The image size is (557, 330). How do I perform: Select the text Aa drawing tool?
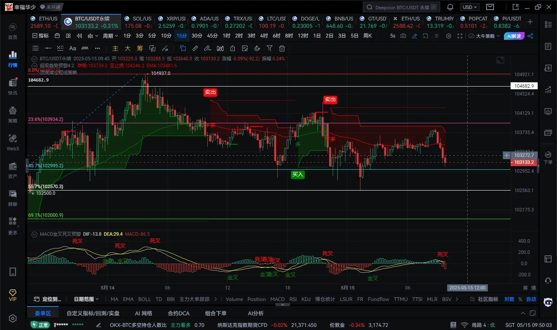click(72, 48)
